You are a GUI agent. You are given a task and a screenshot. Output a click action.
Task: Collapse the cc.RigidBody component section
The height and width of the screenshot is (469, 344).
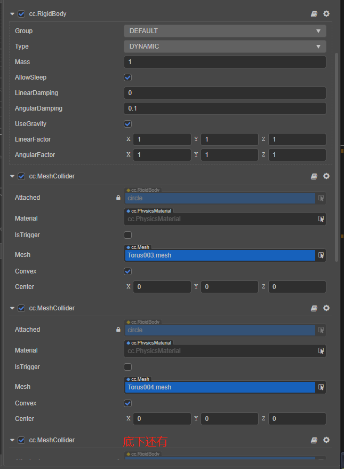pyautogui.click(x=12, y=14)
